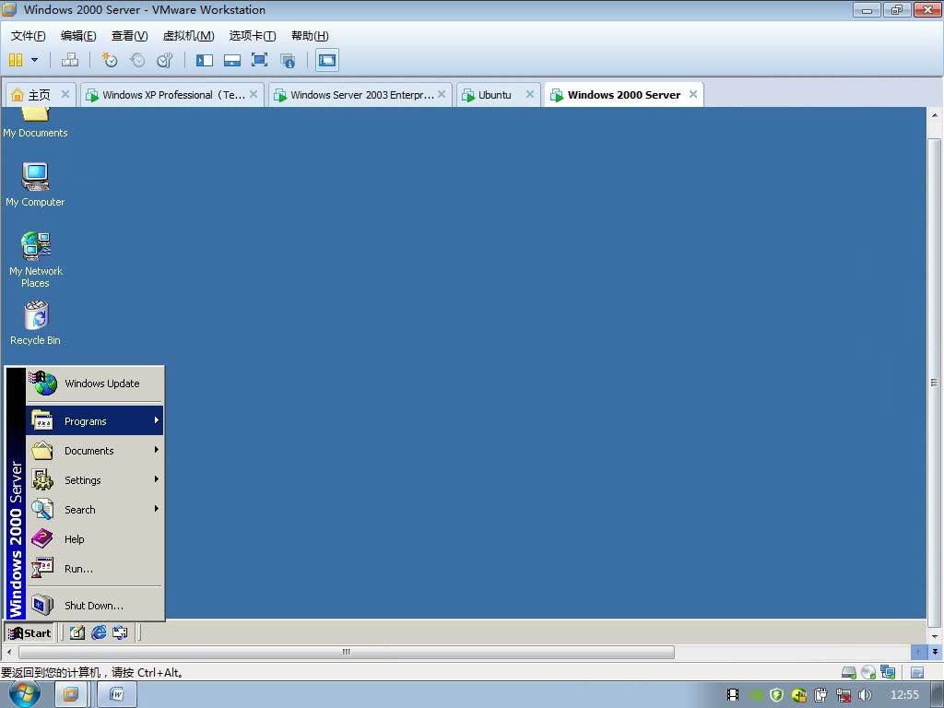Image resolution: width=944 pixels, height=708 pixels.
Task: Click the disconnected network tray icon
Action: coord(844,695)
